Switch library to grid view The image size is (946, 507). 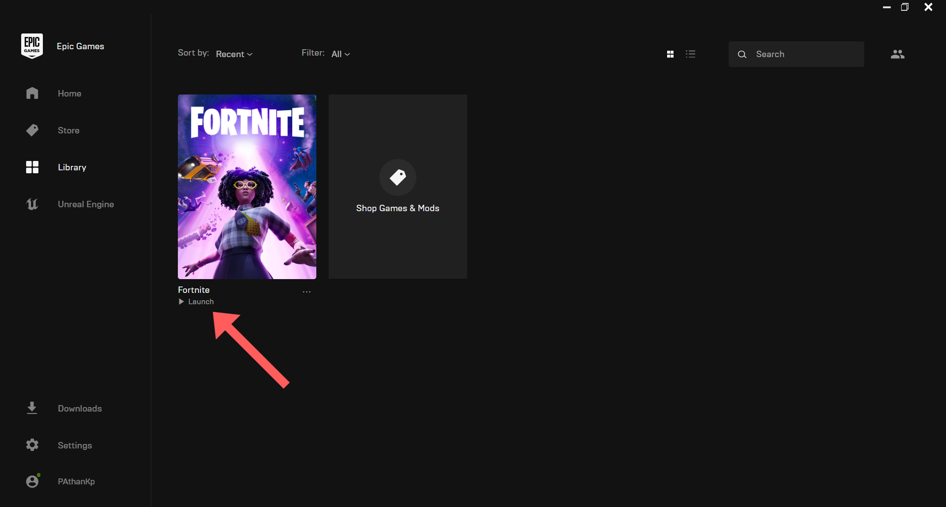(x=671, y=54)
